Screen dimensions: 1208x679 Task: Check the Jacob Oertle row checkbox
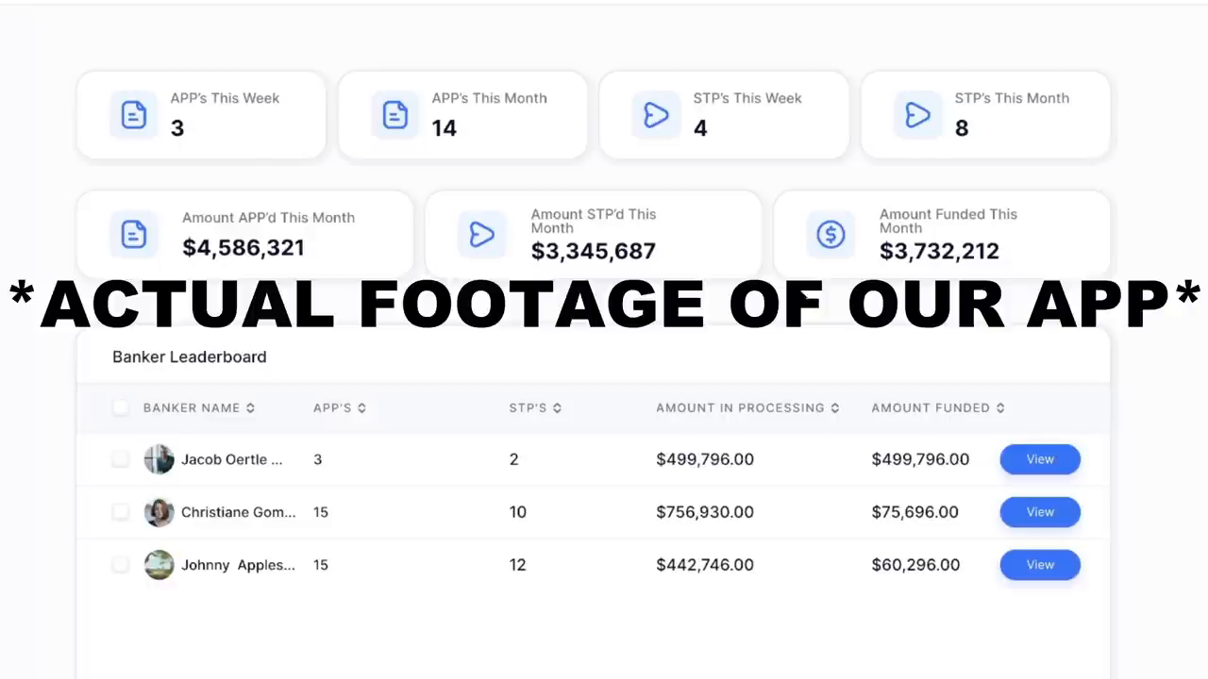click(121, 459)
